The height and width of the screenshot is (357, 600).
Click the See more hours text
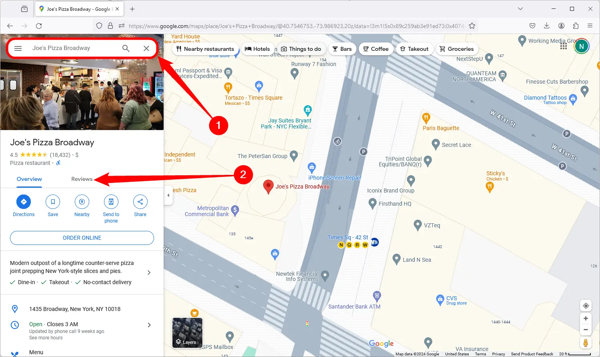click(46, 338)
